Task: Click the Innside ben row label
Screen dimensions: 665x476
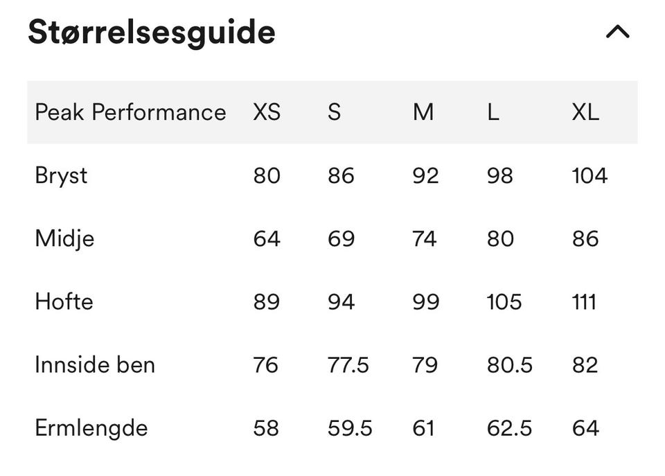Action: tap(95, 364)
